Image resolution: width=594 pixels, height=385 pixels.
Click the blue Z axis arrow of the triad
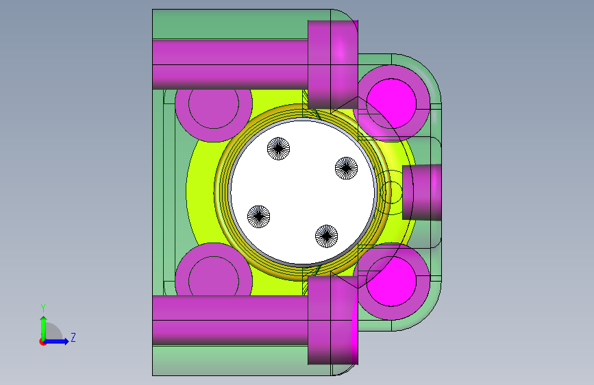(x=58, y=341)
